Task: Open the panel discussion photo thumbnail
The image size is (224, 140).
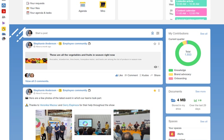Action: (132, 125)
